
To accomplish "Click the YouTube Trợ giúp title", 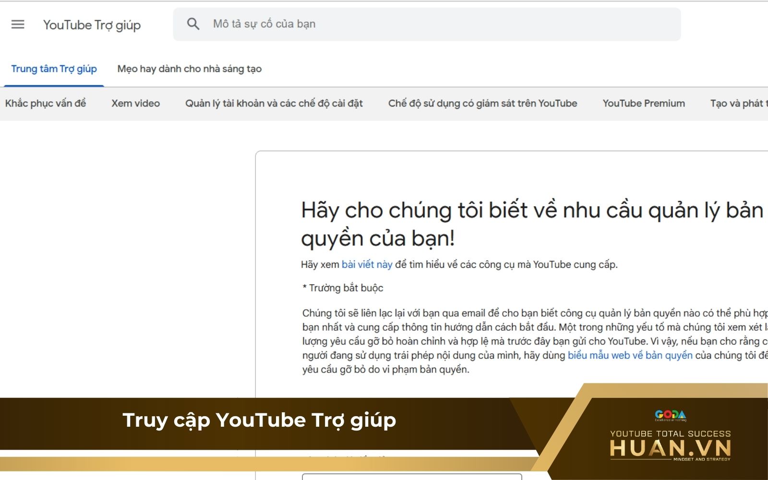I will [92, 25].
